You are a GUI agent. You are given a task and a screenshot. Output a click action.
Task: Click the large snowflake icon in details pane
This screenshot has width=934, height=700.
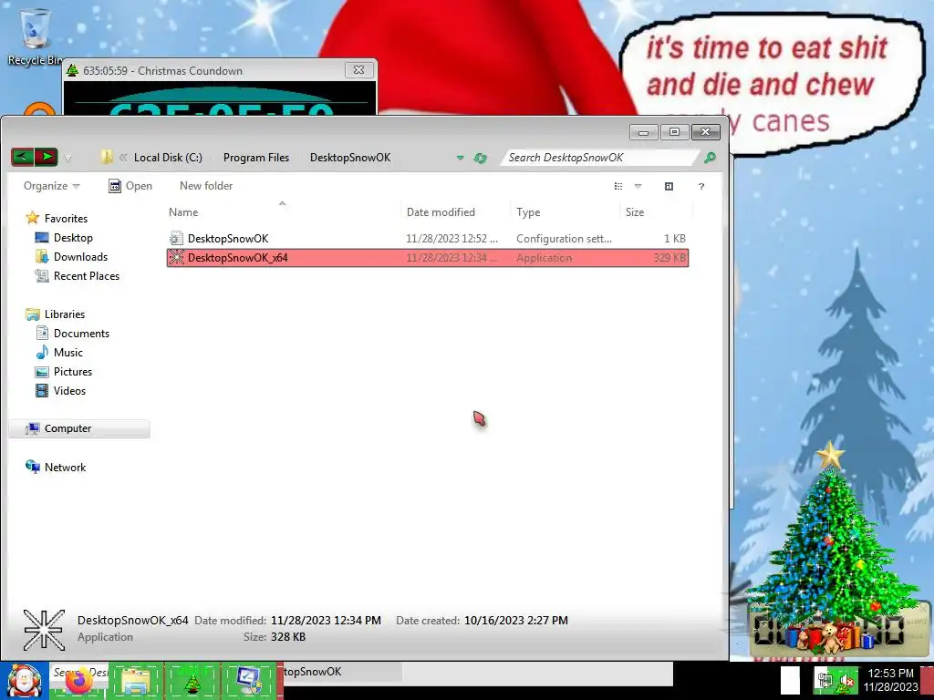coord(44,630)
